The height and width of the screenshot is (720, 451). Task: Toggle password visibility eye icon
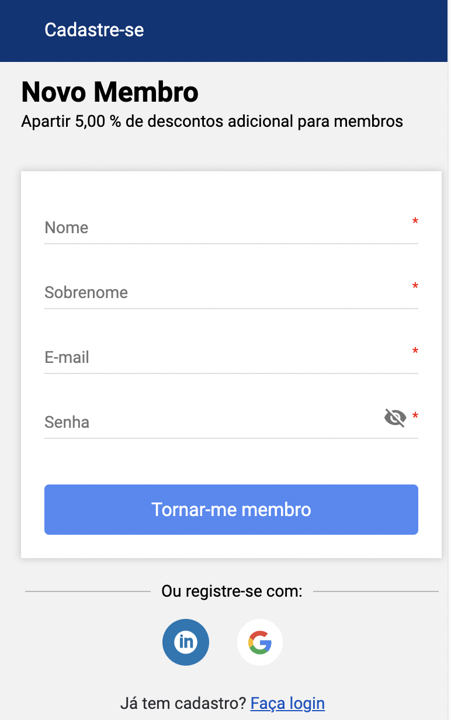[396, 418]
